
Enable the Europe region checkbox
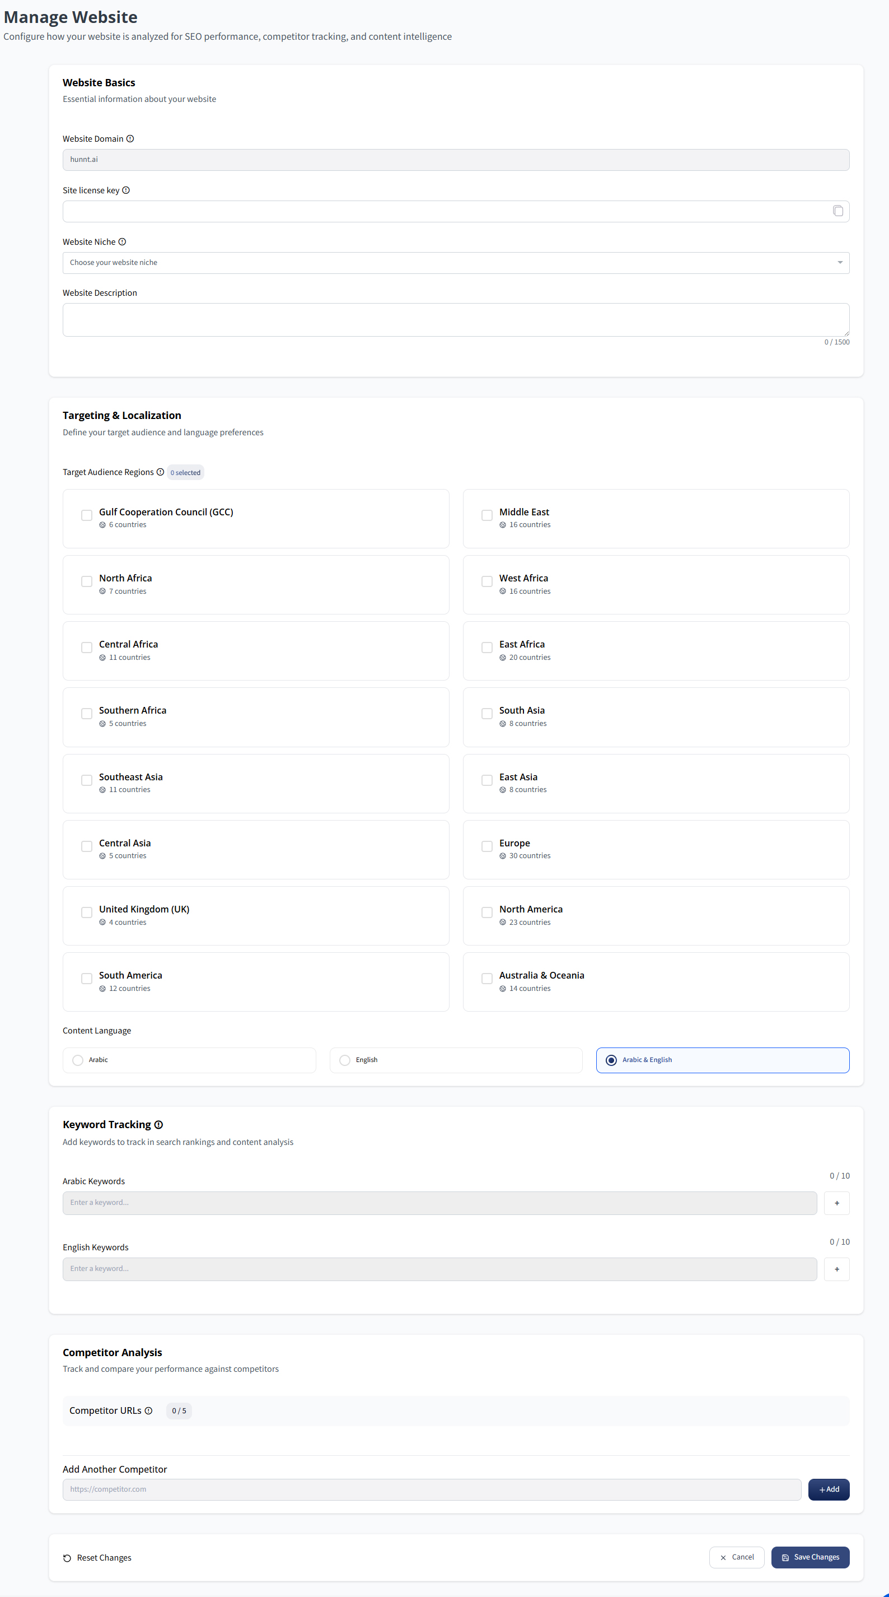[487, 846]
